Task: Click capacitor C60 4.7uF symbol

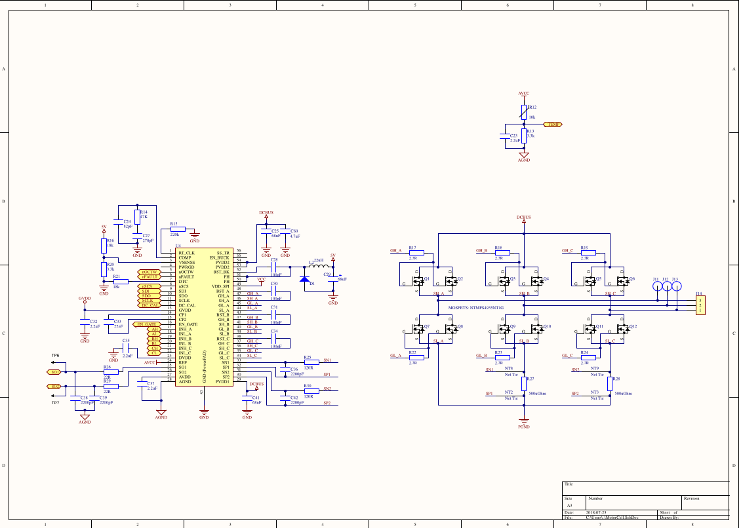Action: tap(285, 231)
